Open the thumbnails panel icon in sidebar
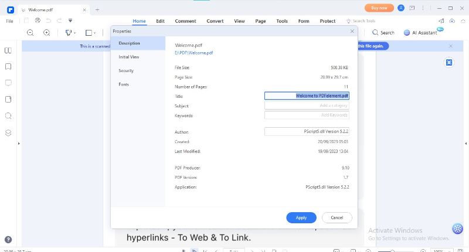The height and width of the screenshot is (252, 469). click(8, 50)
